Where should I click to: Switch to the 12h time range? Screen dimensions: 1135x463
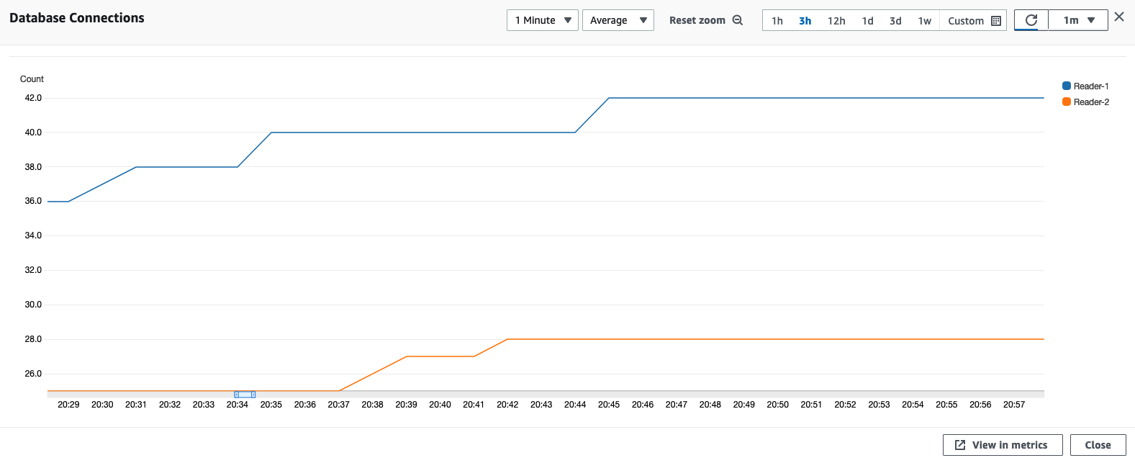[836, 21]
